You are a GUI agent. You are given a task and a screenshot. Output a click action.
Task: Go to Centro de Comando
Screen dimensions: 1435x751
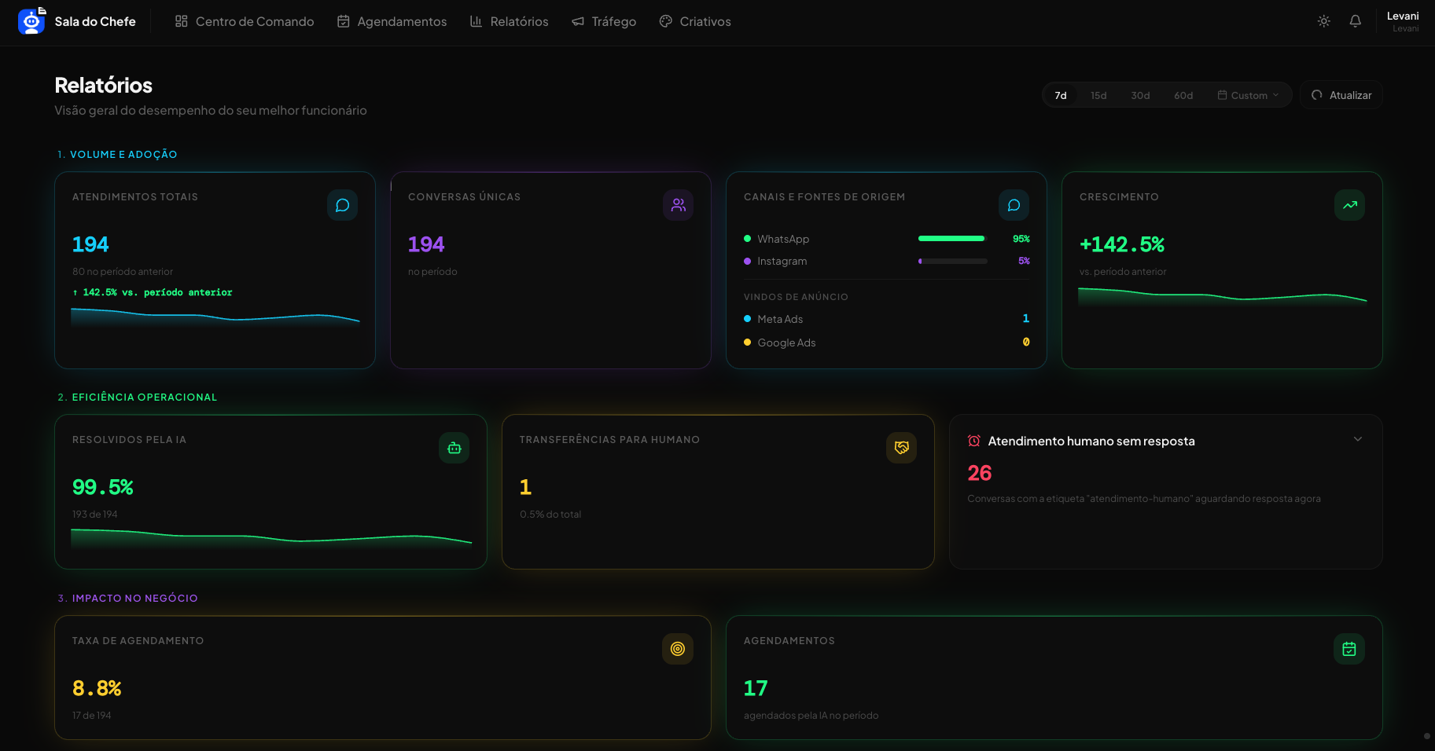[x=245, y=21]
